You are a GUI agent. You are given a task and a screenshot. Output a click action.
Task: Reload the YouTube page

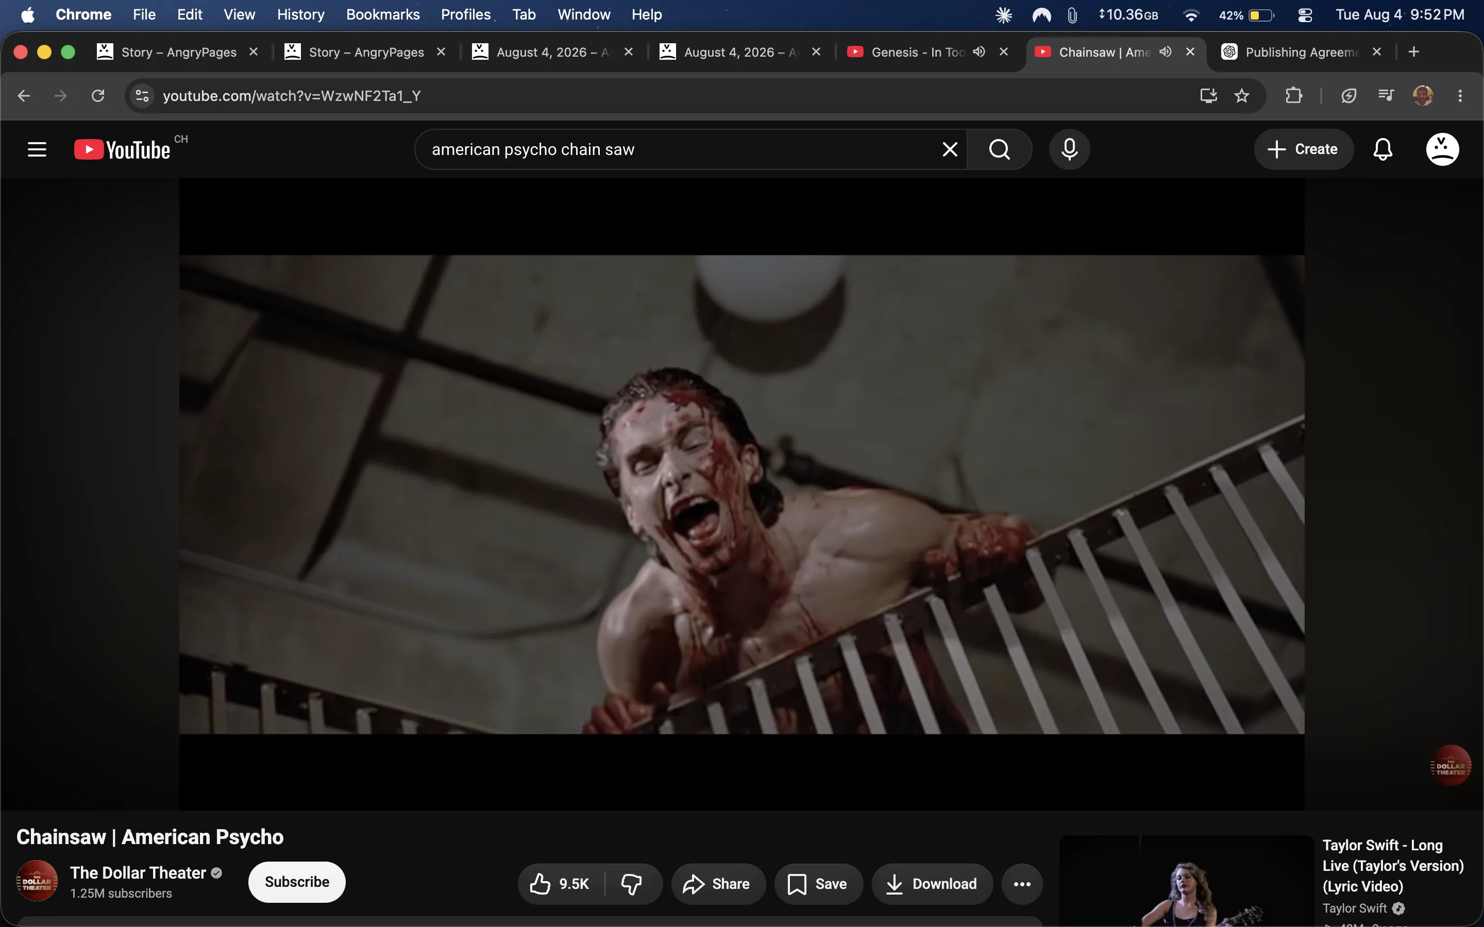tap(98, 96)
